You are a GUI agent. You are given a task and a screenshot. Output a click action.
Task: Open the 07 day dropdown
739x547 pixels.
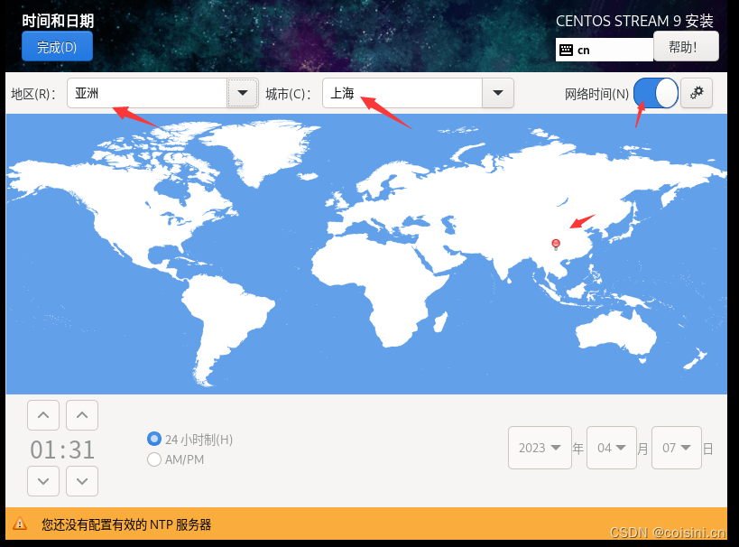coord(677,448)
